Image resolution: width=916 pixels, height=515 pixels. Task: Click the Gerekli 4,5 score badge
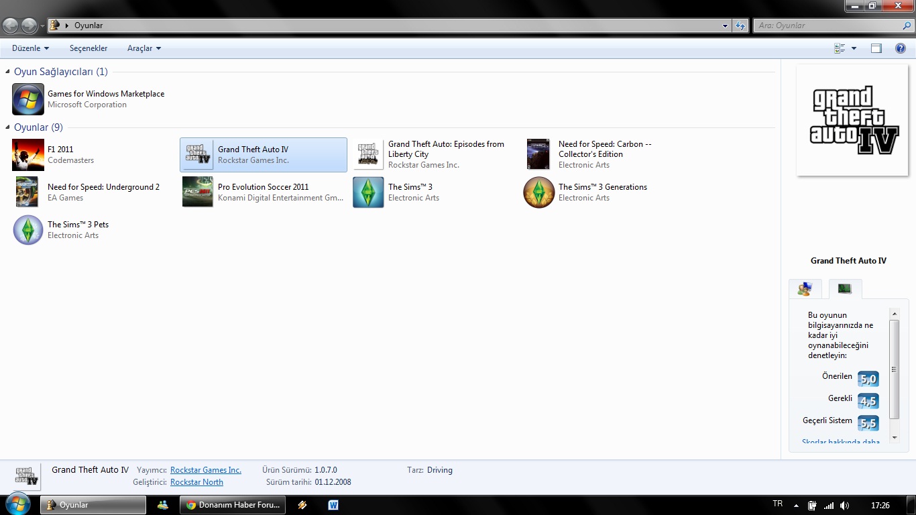click(868, 401)
